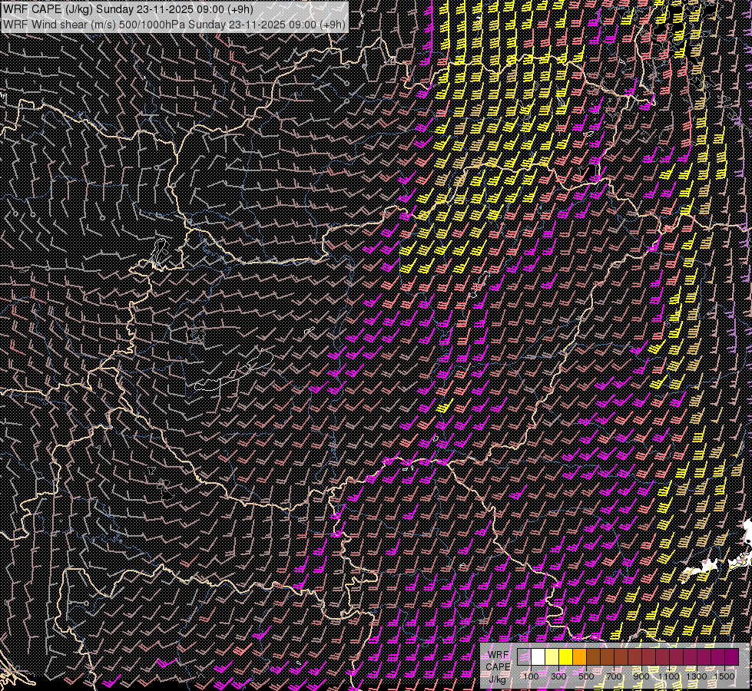This screenshot has width=752, height=691.
Task: Click the 1500 legend tick label
Action: tap(724, 676)
